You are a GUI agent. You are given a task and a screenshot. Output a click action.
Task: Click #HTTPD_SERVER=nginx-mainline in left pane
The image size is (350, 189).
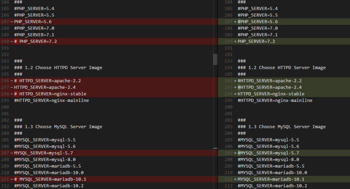click(x=52, y=101)
